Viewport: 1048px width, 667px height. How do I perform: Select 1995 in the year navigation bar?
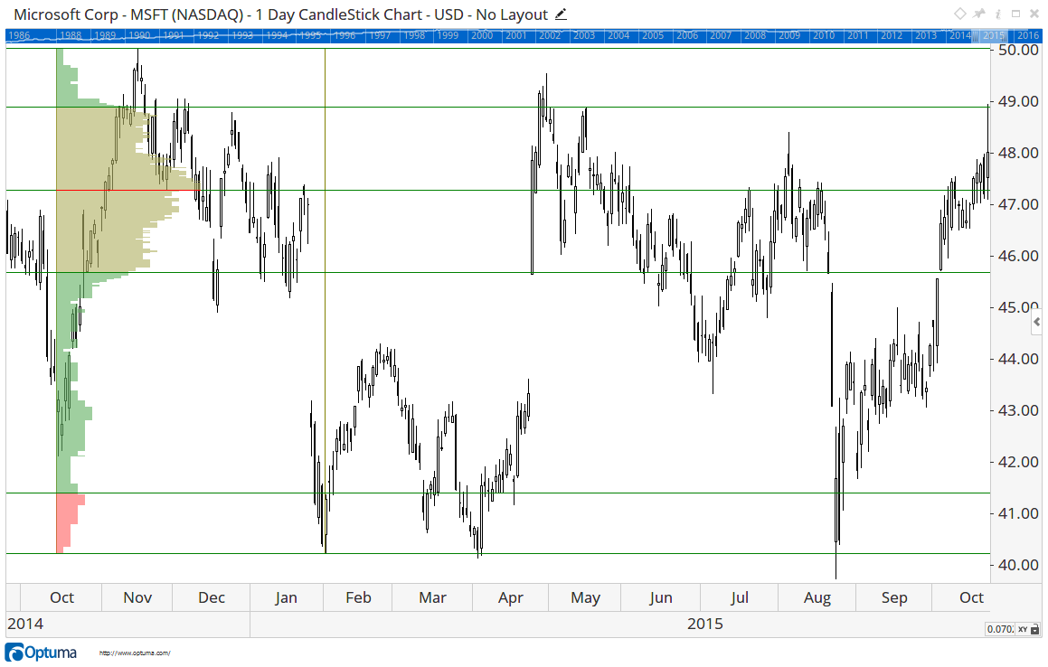pyautogui.click(x=309, y=35)
